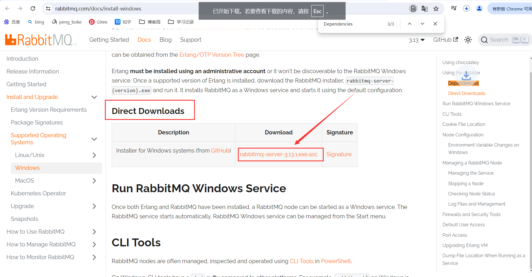Open the 知乎 bookmark
The width and height of the screenshot is (532, 277).
tap(123, 22)
